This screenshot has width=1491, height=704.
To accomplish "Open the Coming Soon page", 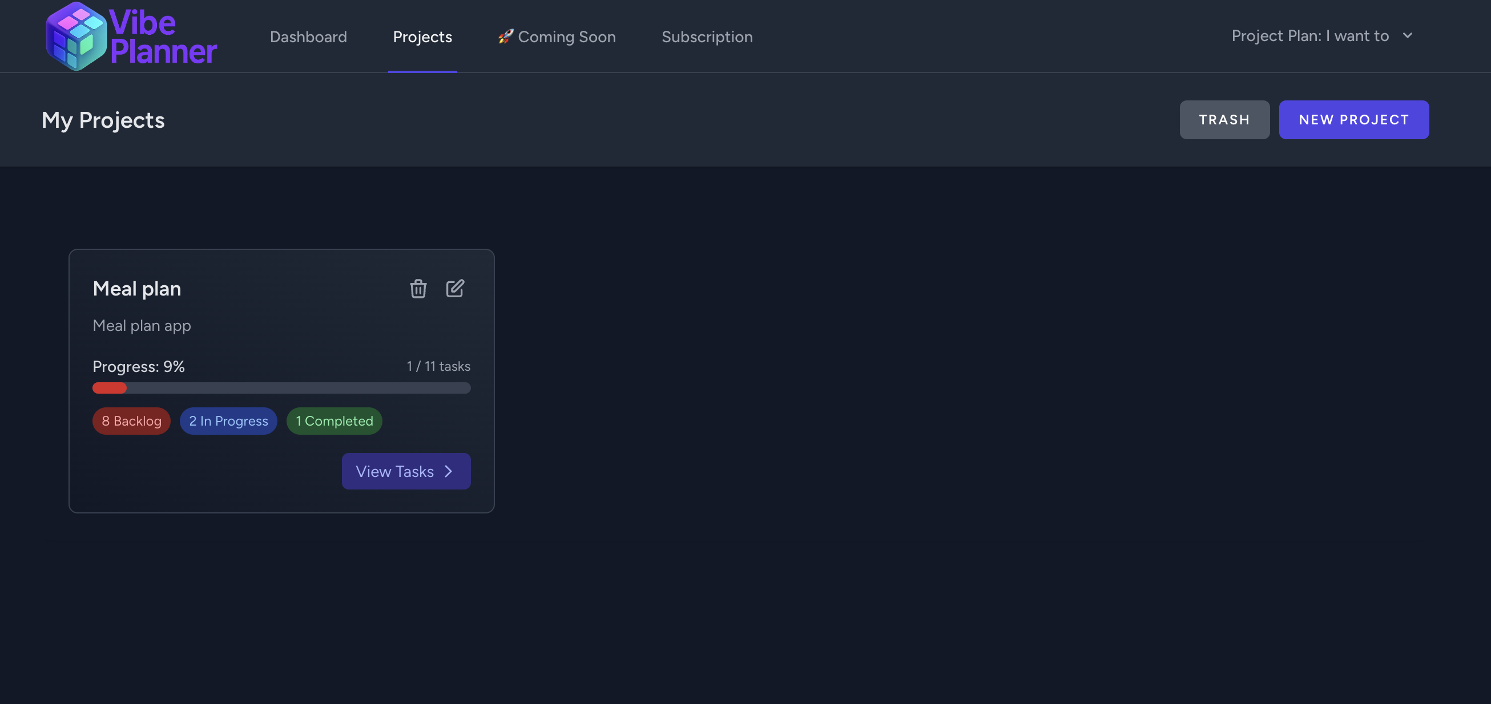I will (x=566, y=37).
